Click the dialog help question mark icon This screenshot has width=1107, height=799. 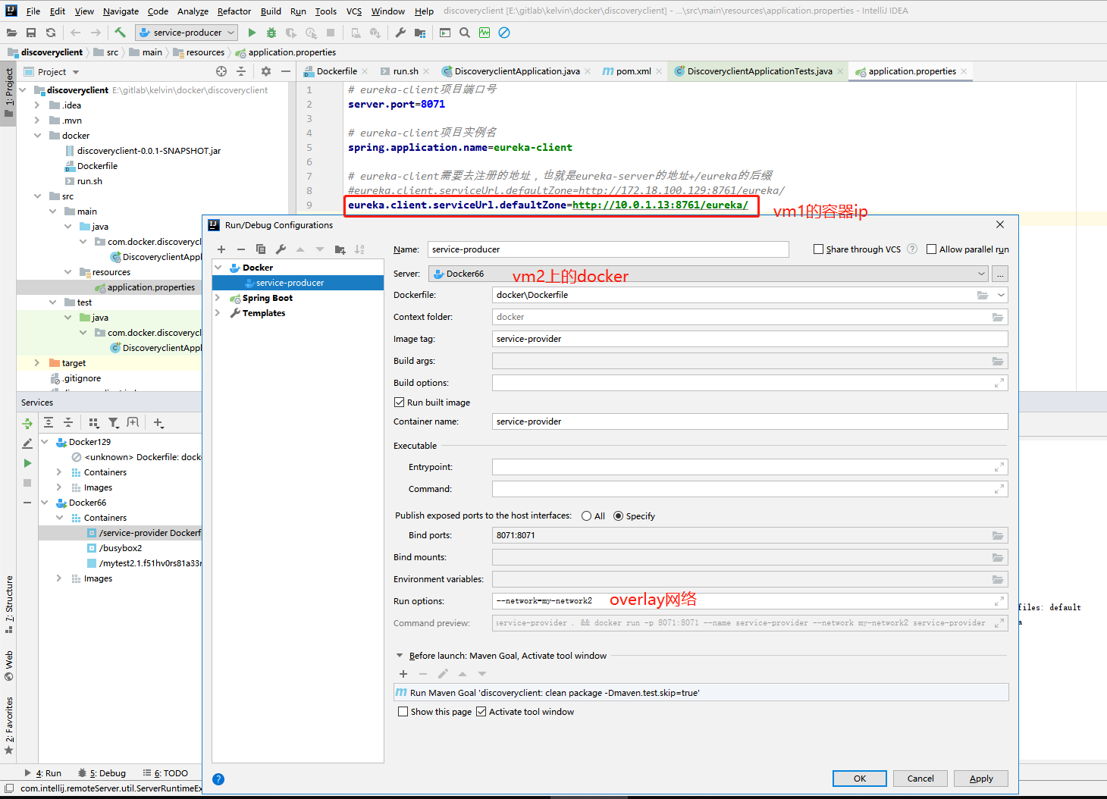(x=218, y=779)
